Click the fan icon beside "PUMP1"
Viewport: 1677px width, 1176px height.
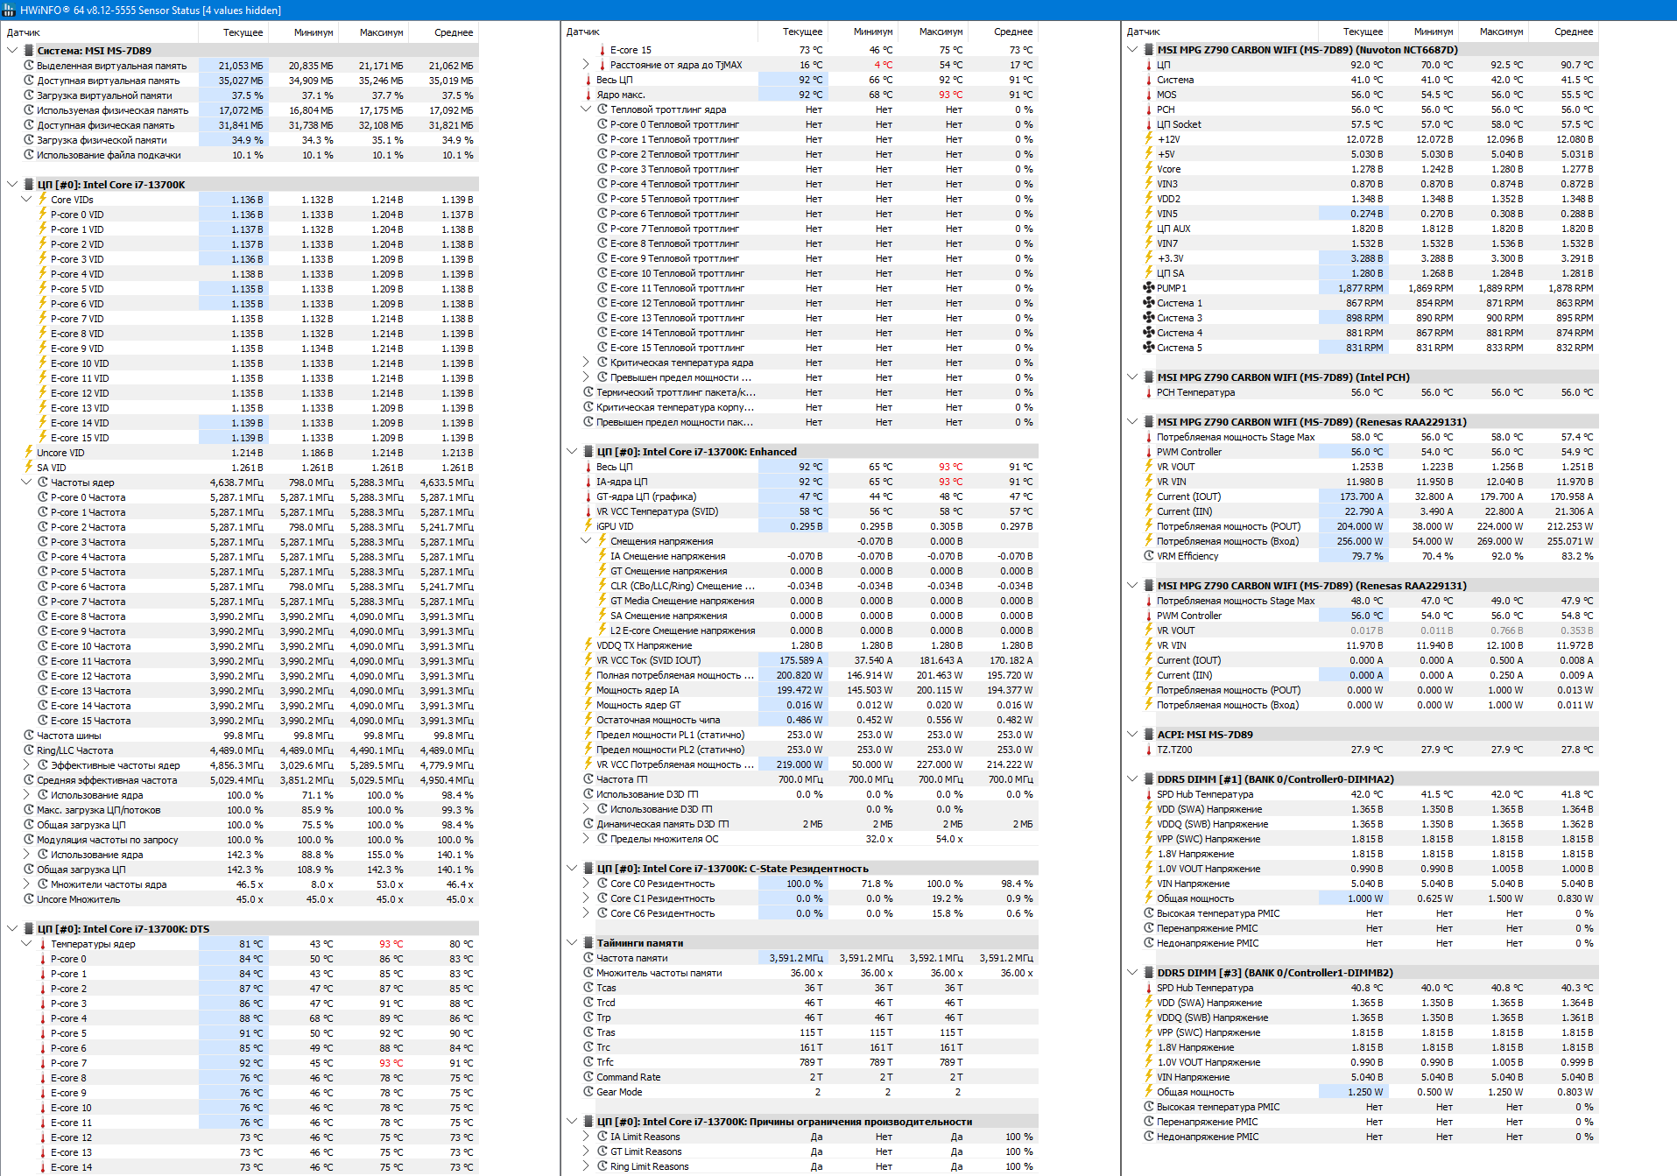[1149, 288]
